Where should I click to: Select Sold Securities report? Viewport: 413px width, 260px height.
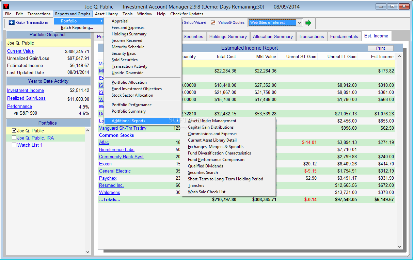pos(125,60)
